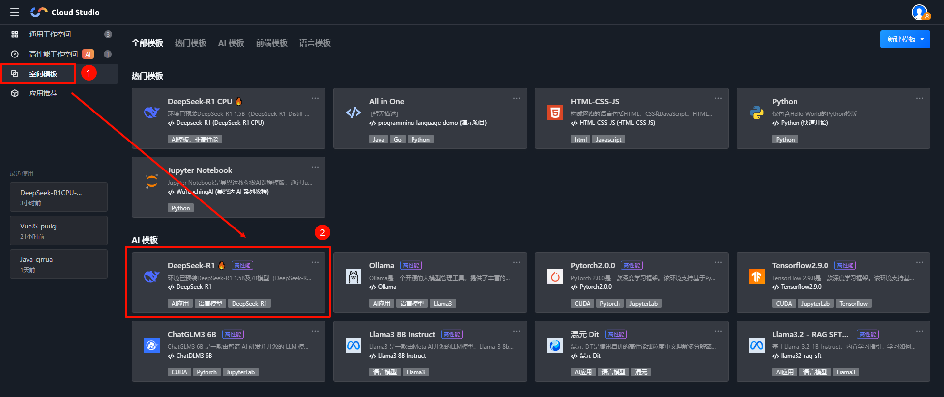Open the All in One template title
The image size is (944, 397).
[x=386, y=102]
